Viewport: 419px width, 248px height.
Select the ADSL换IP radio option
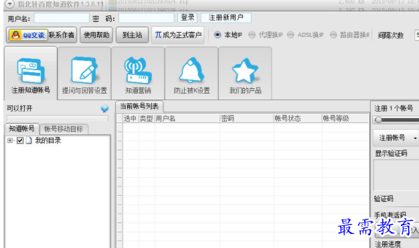click(x=290, y=35)
